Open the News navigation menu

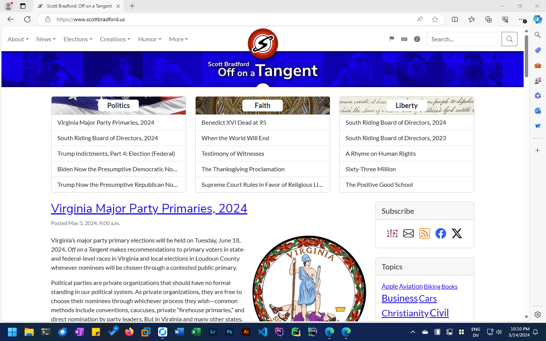point(46,39)
